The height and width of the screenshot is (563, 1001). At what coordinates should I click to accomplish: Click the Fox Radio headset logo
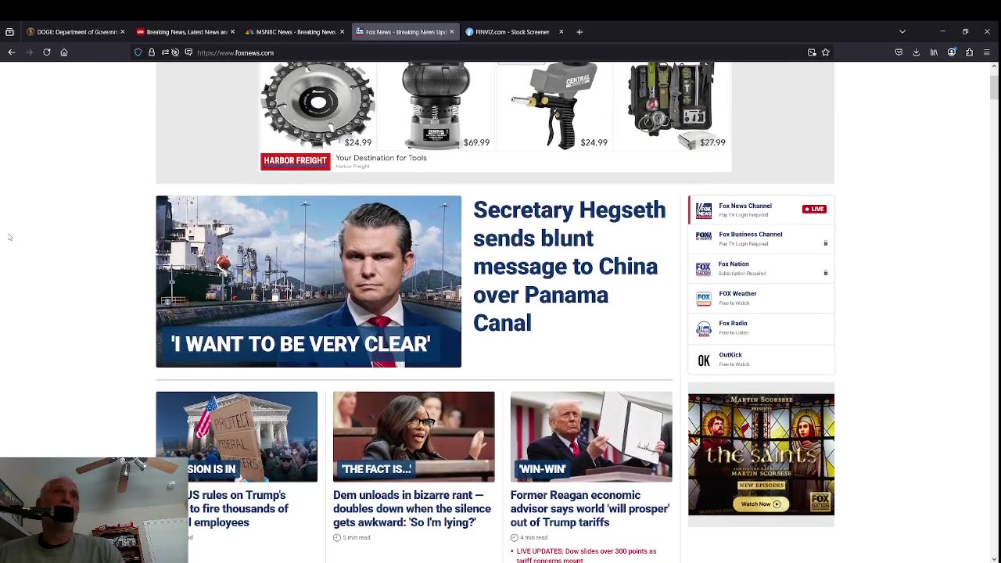(x=704, y=329)
